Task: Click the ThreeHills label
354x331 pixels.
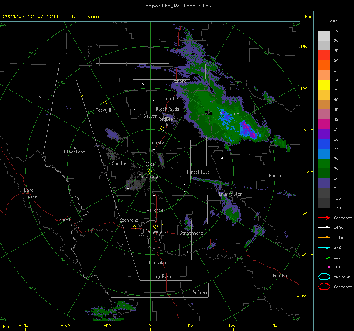Action: (198, 172)
